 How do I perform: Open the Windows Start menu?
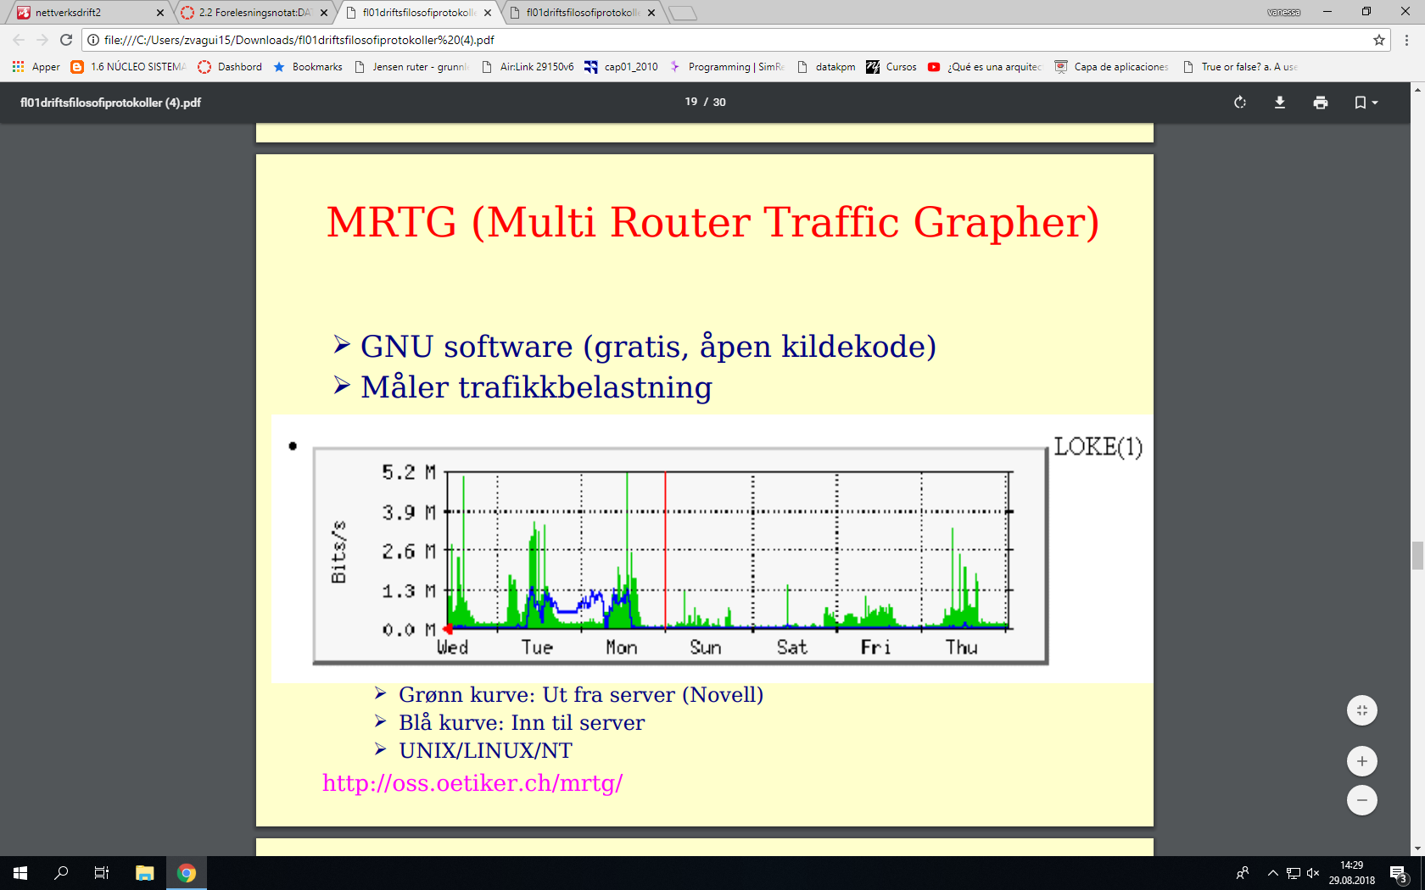(x=20, y=873)
